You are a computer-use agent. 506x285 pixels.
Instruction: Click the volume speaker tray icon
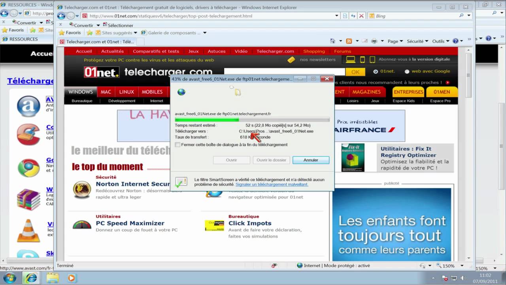[x=462, y=278]
